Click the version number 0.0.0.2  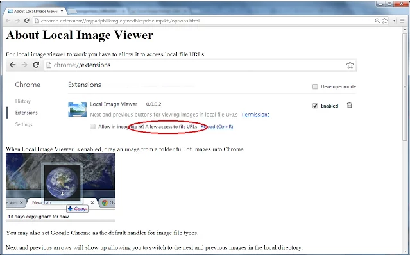(154, 104)
